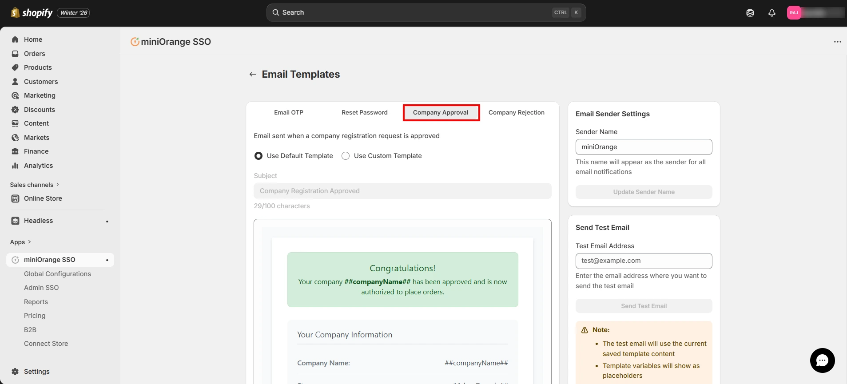Switch to the Company Approval tab
847x384 pixels.
441,112
